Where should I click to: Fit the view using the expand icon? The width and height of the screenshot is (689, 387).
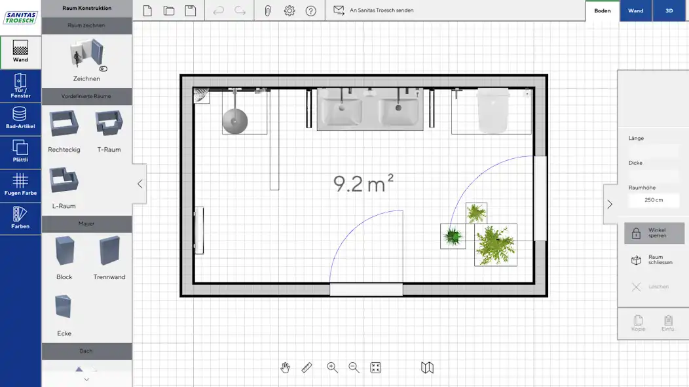[x=375, y=367]
